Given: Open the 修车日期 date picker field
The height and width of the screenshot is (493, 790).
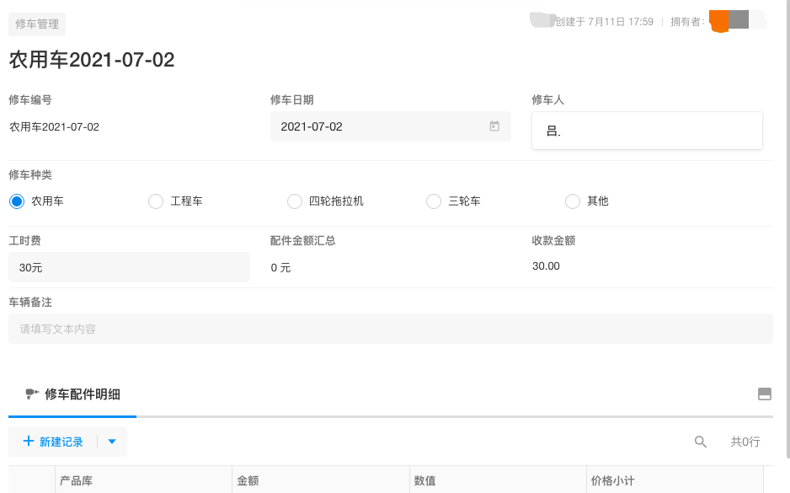Looking at the screenshot, I should coord(379,126).
